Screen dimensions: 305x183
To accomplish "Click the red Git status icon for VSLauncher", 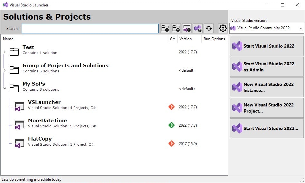I will click(171, 107).
